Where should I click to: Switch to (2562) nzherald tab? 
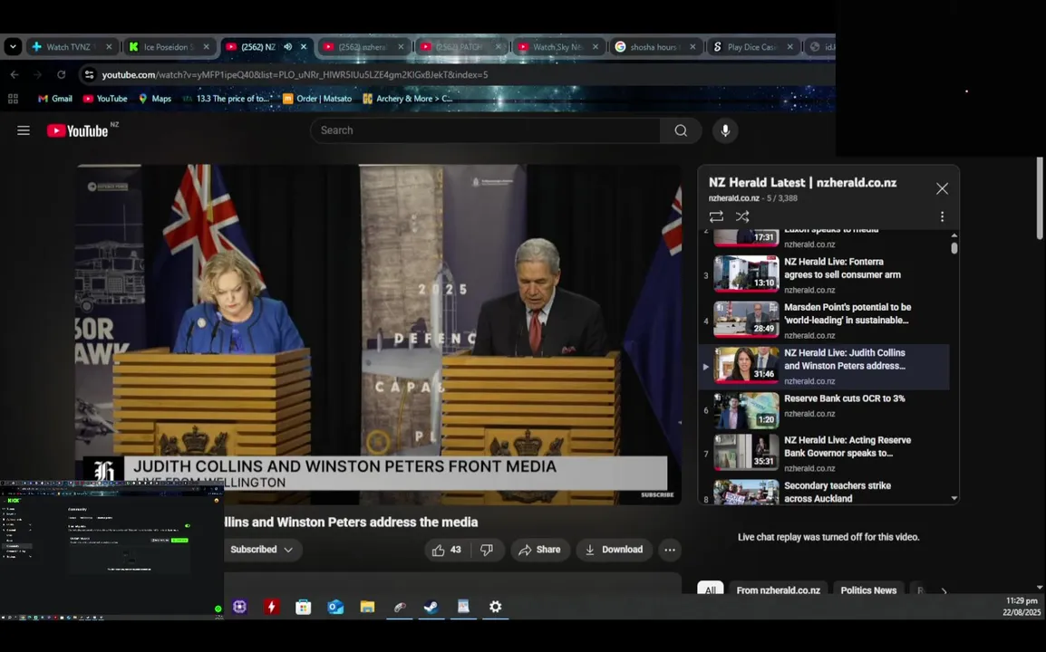coord(363,47)
